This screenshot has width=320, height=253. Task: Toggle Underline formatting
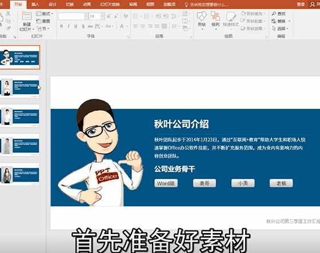tap(76, 26)
